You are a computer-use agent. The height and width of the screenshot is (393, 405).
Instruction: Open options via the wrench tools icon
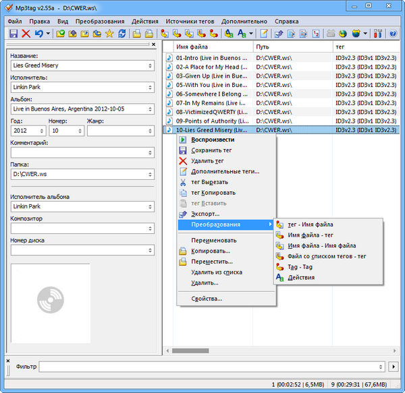tap(377, 33)
